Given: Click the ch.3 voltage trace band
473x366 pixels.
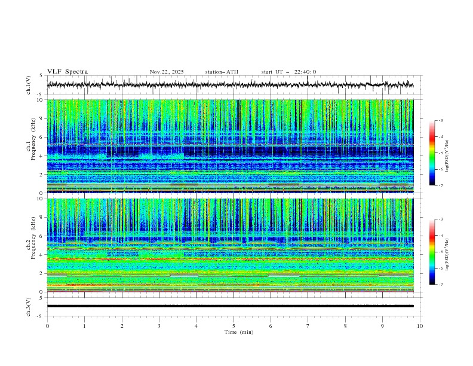Looking at the screenshot, I should 230,306.
